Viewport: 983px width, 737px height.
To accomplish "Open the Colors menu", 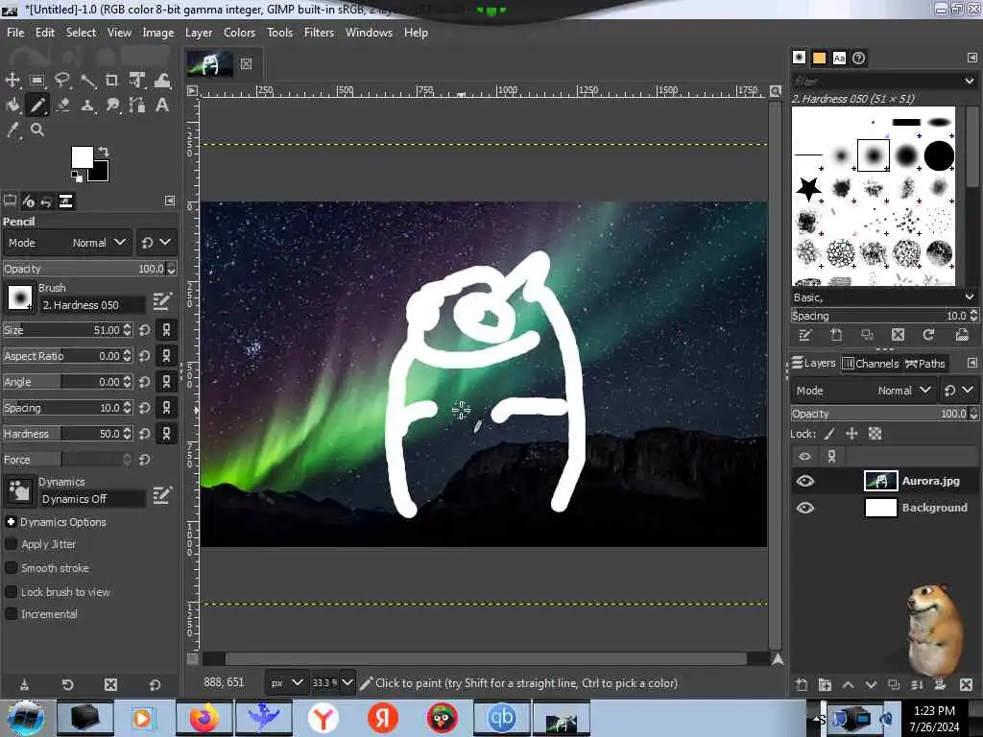I will pyautogui.click(x=239, y=33).
